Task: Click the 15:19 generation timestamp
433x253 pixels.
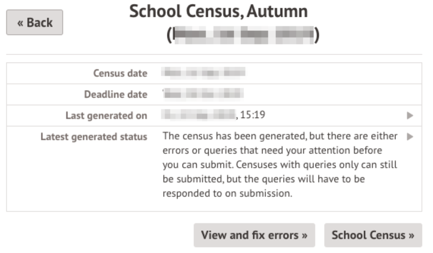Action: [x=252, y=115]
